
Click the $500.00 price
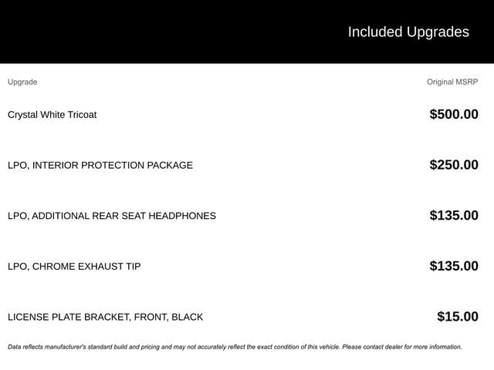(x=454, y=115)
